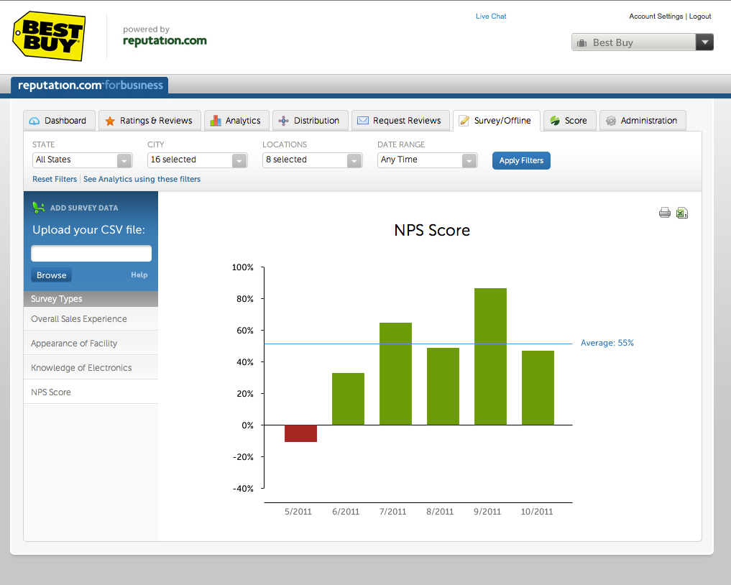The width and height of the screenshot is (731, 585).
Task: Click the red 5/2011 bar
Action: pyautogui.click(x=300, y=433)
